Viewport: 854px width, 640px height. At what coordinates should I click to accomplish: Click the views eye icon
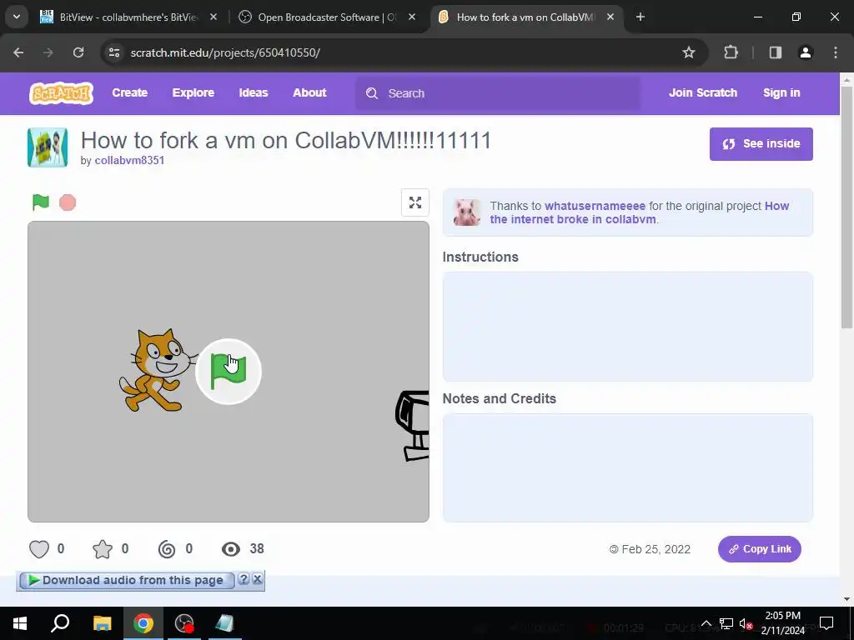231,549
